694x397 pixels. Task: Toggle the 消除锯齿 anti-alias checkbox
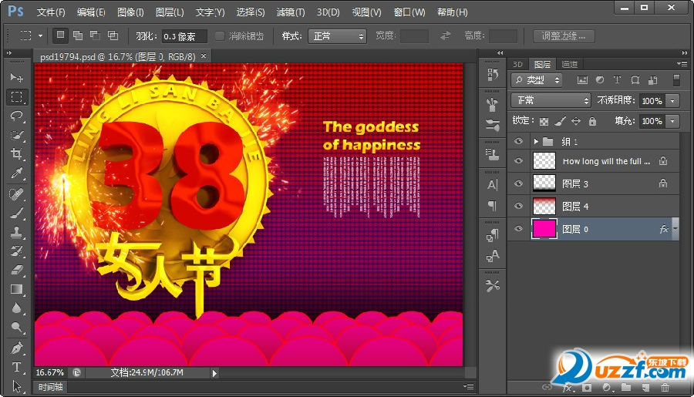[220, 36]
